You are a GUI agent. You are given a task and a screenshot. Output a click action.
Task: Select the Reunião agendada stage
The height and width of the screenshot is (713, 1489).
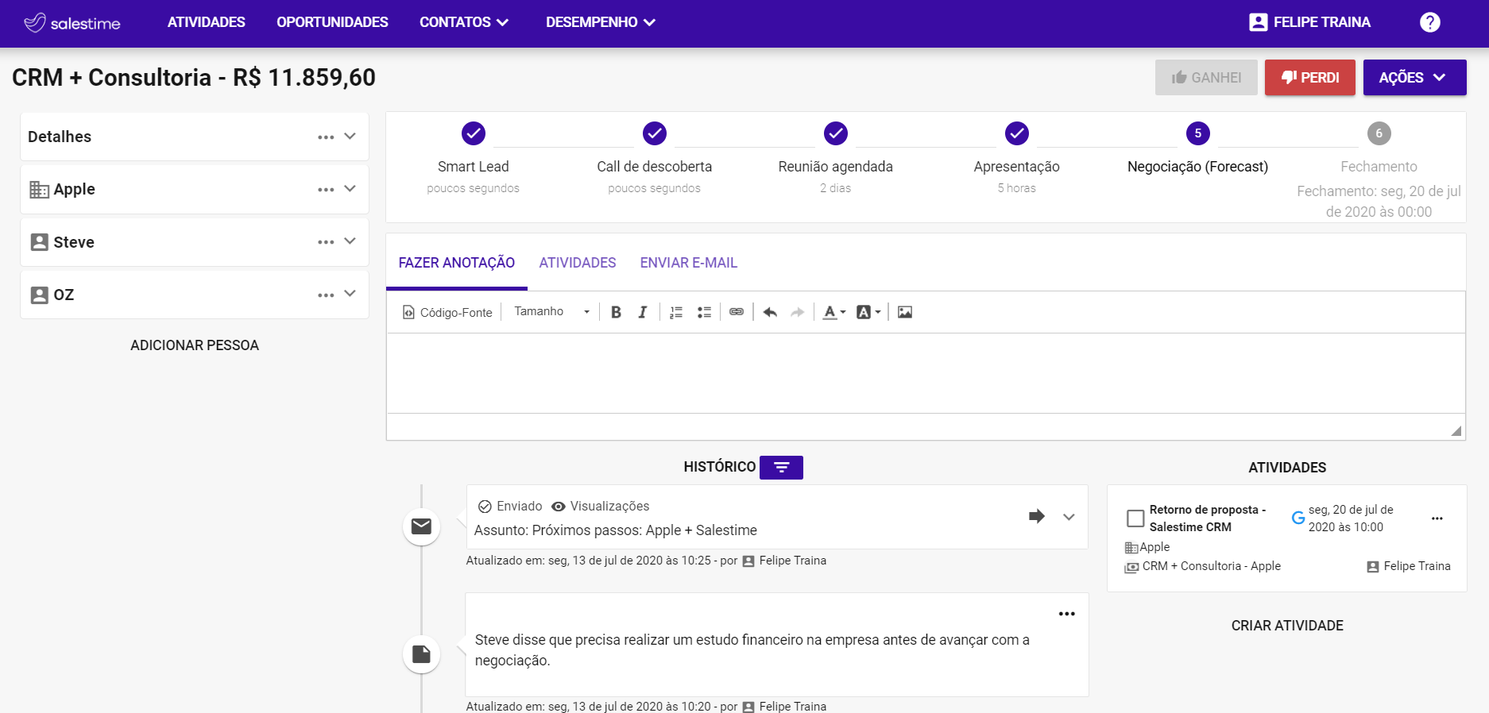tap(836, 133)
